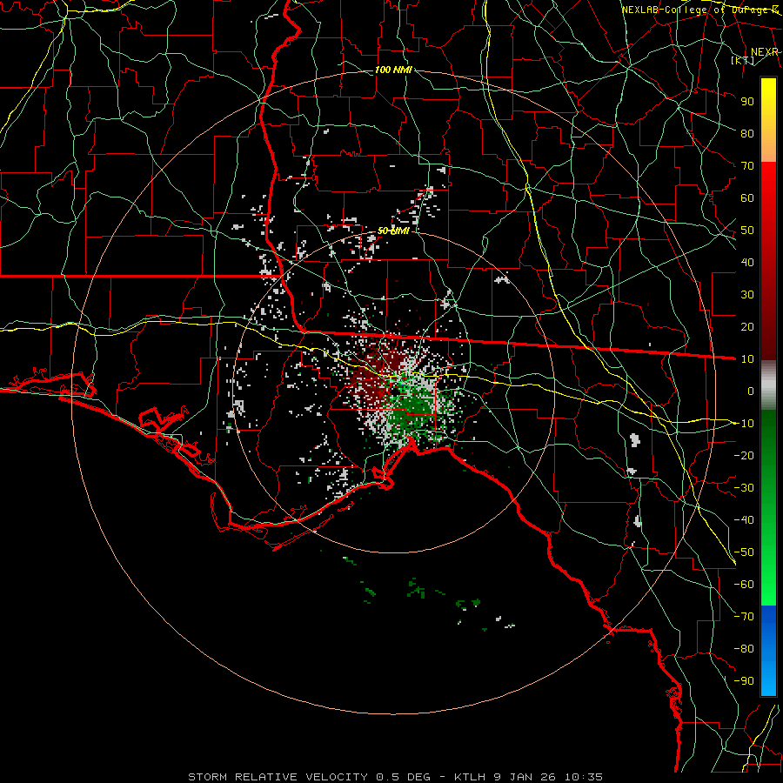This screenshot has height=783, width=783.
Task: Select the 20 value on the velocity scale
Action: tap(747, 326)
